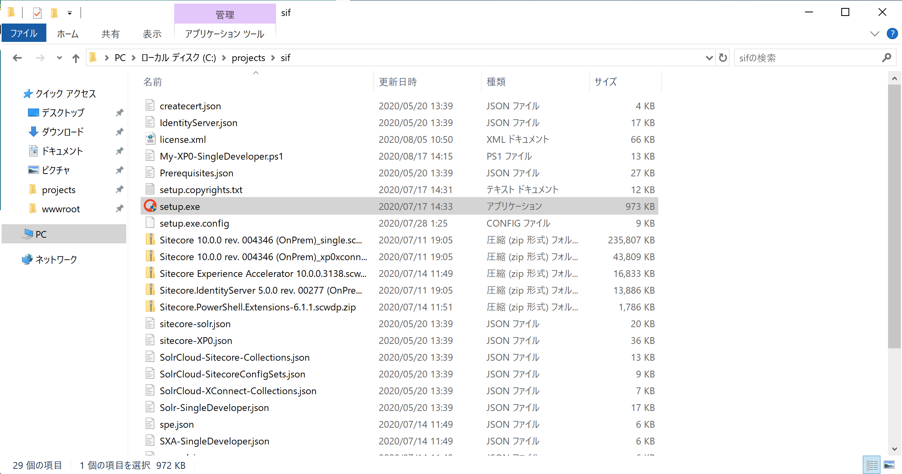Image resolution: width=902 pixels, height=474 pixels.
Task: Go back with the back arrow
Action: (17, 58)
